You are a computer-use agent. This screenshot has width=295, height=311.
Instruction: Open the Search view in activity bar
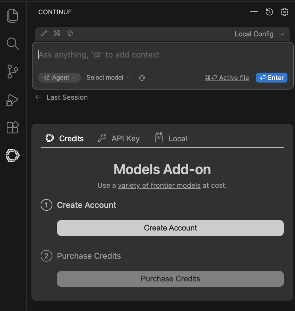pyautogui.click(x=13, y=44)
